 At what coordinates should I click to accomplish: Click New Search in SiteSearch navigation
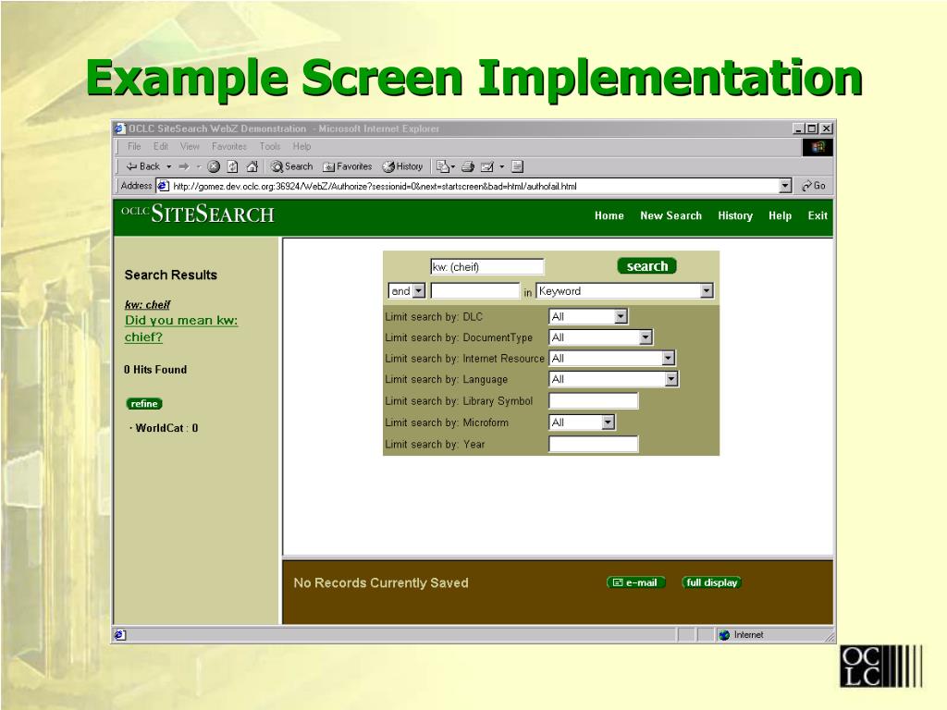click(671, 215)
